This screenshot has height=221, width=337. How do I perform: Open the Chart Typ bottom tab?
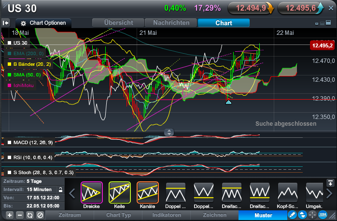coord(118,215)
